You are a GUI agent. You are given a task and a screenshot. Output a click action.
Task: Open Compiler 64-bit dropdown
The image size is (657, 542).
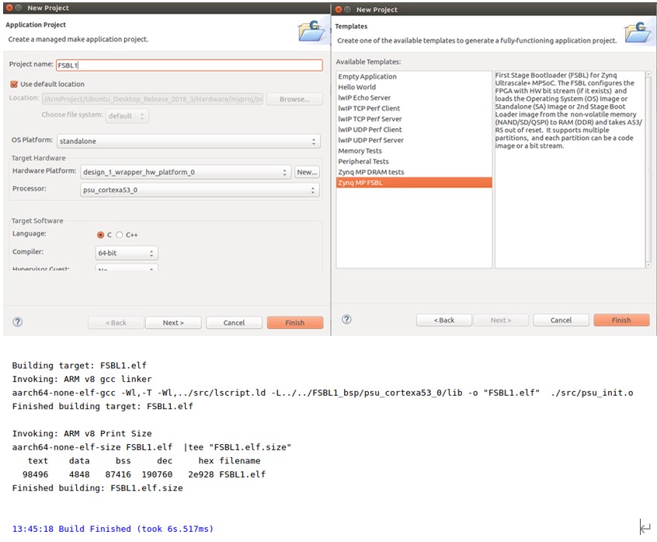coord(127,253)
